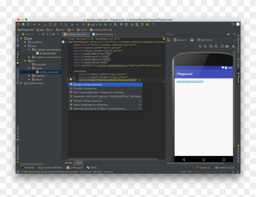Open the AVD Manager icon
The height and width of the screenshot is (197, 256).
click(x=137, y=24)
